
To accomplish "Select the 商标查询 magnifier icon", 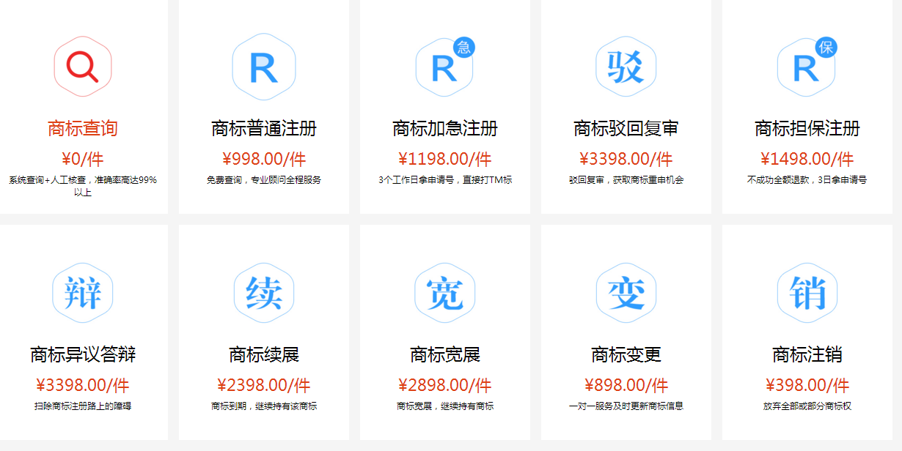I will click(x=83, y=65).
